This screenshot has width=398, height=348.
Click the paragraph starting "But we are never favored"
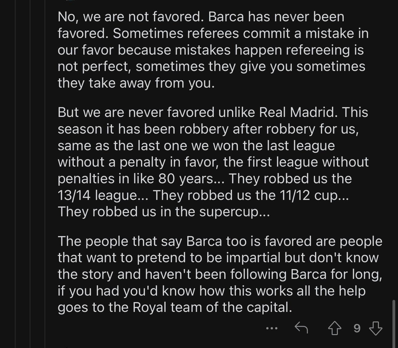coord(213,162)
